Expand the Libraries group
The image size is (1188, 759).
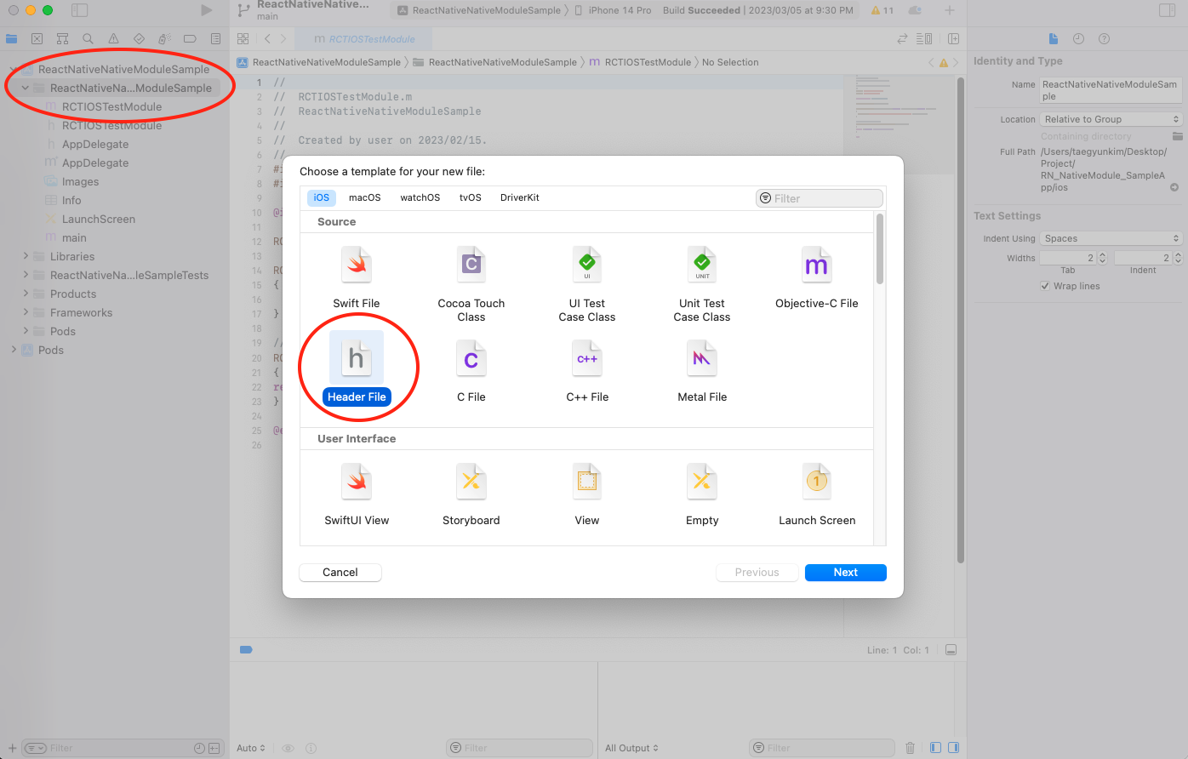pos(26,256)
